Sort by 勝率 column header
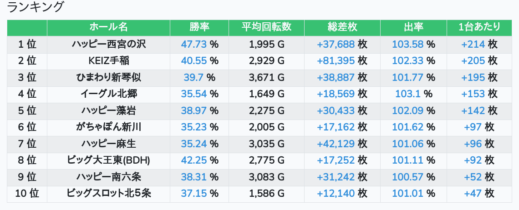 pos(199,27)
